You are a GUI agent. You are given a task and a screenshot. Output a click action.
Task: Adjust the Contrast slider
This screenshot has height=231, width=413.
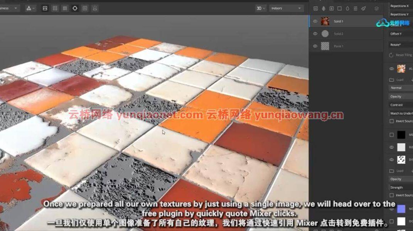[x=401, y=105]
